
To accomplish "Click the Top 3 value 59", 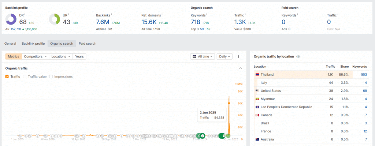I will tap(202, 29).
